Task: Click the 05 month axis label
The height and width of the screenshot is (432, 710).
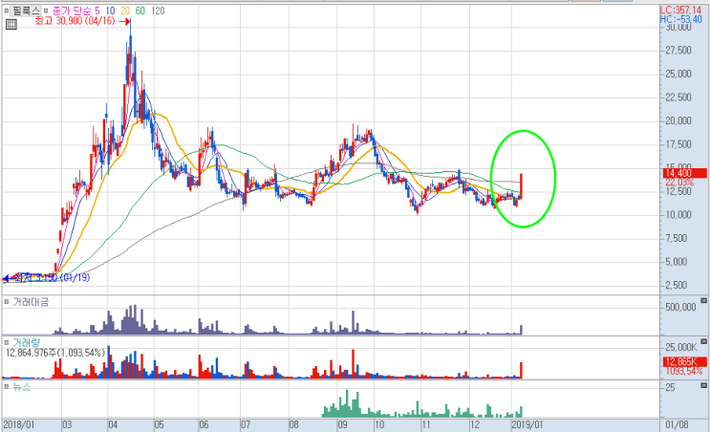Action: [x=159, y=424]
